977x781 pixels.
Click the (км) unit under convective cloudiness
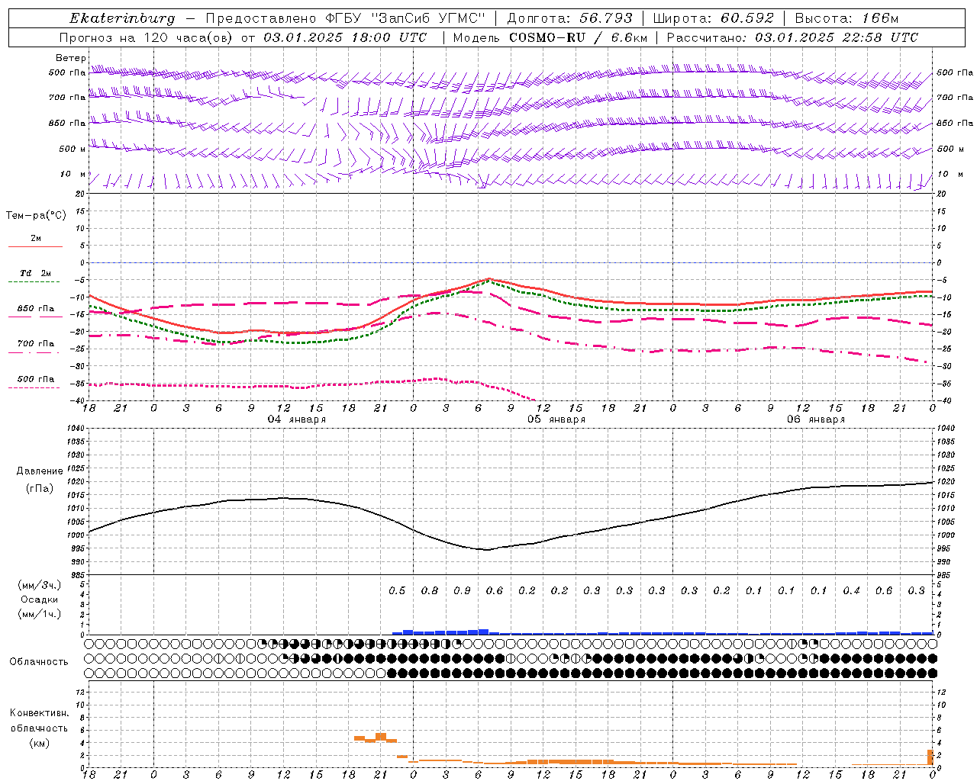pyautogui.click(x=39, y=744)
